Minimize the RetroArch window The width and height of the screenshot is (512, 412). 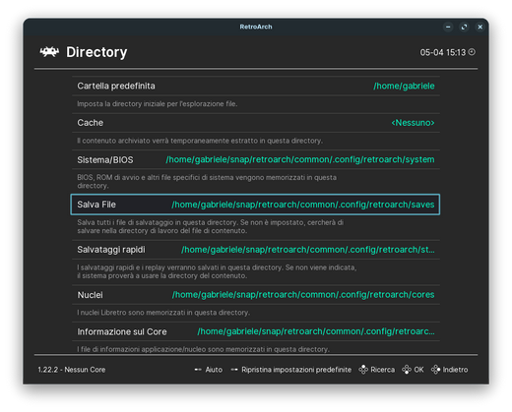[448, 27]
